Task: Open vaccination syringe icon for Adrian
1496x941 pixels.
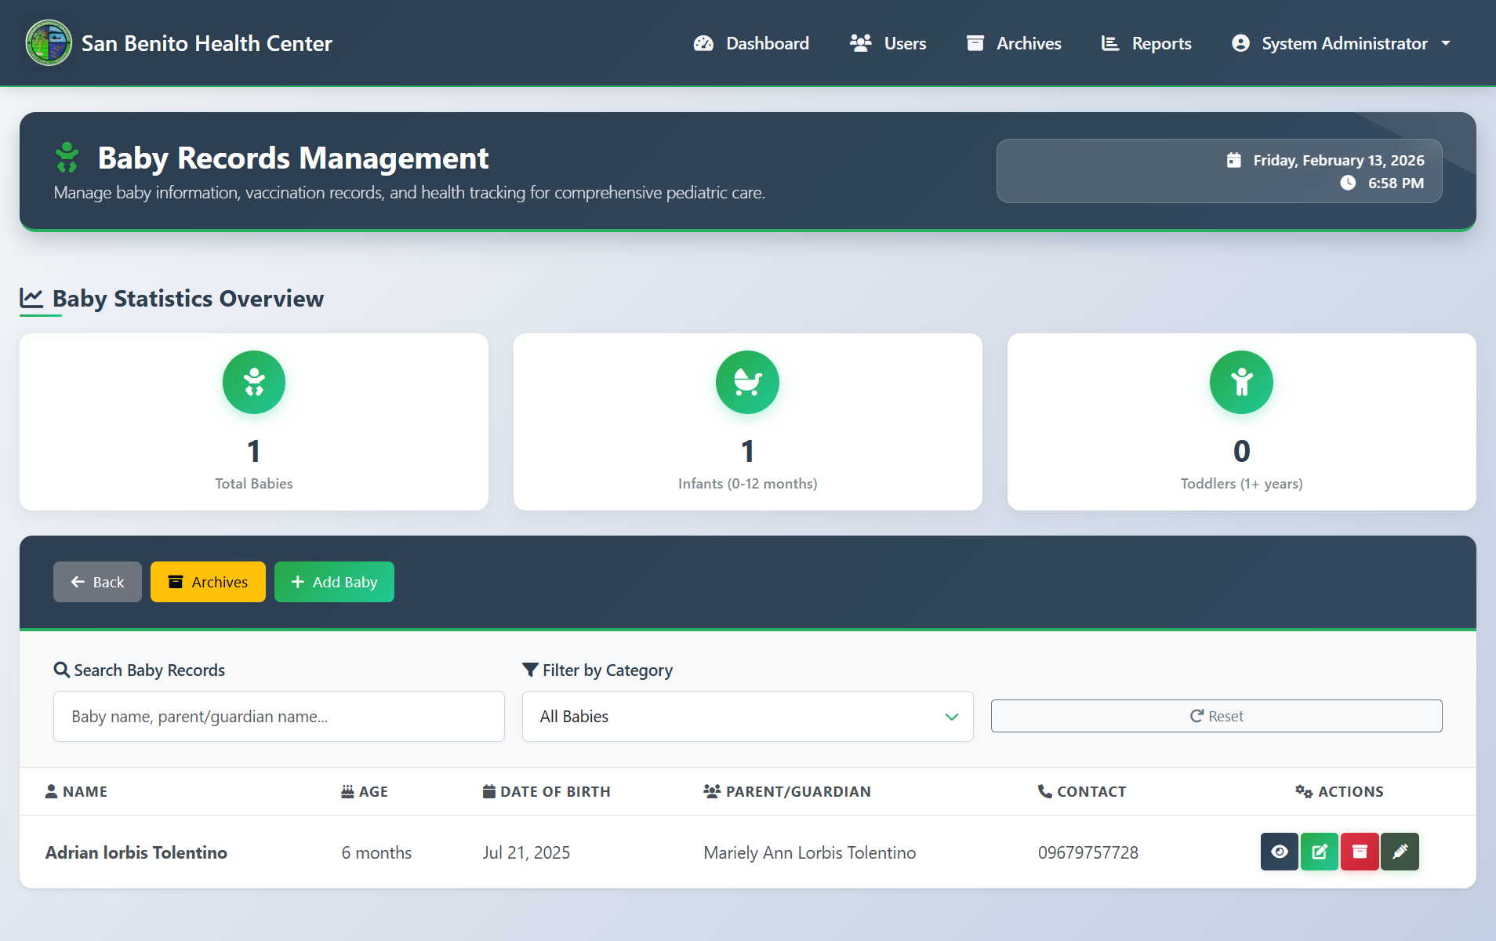Action: point(1400,852)
